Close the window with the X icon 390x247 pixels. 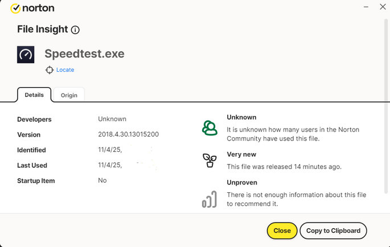click(383, 7)
